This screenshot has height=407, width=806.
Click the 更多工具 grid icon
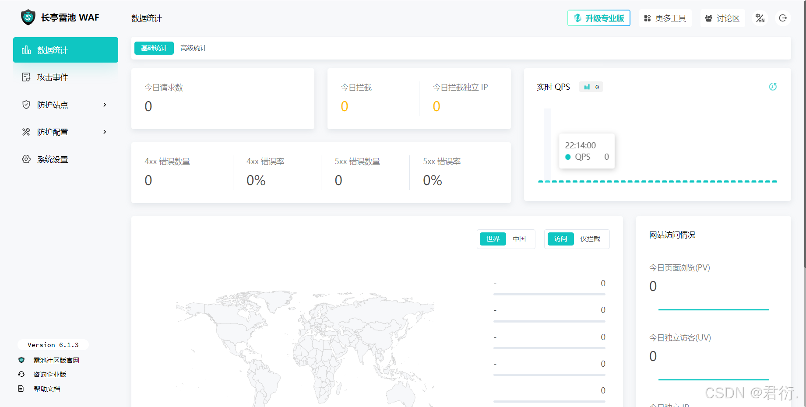[647, 18]
